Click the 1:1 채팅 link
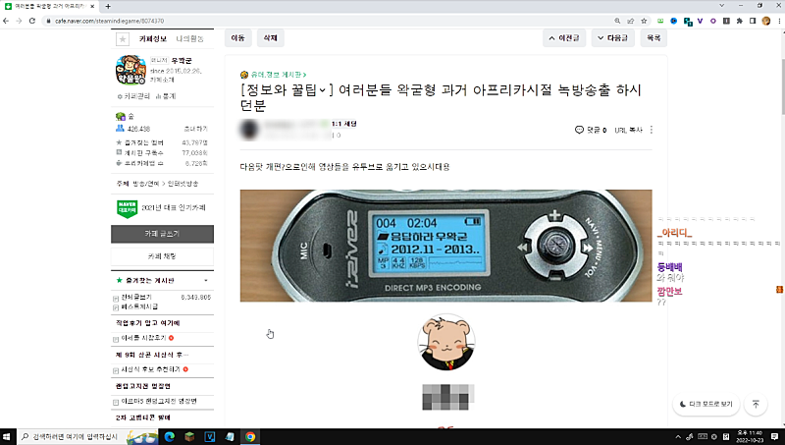 coord(344,124)
